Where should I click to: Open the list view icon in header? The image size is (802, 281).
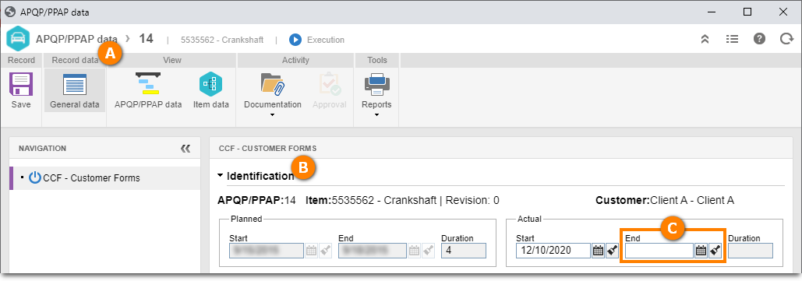732,40
